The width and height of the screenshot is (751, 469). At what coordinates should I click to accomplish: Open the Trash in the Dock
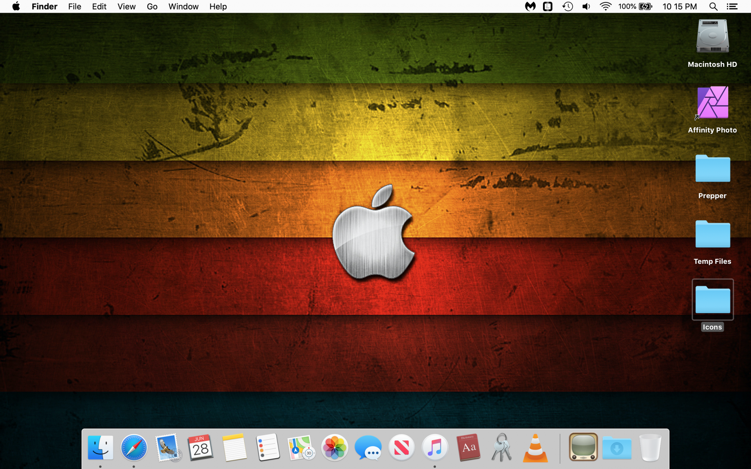click(x=650, y=448)
